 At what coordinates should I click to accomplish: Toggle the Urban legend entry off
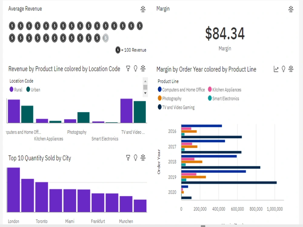[34, 90]
